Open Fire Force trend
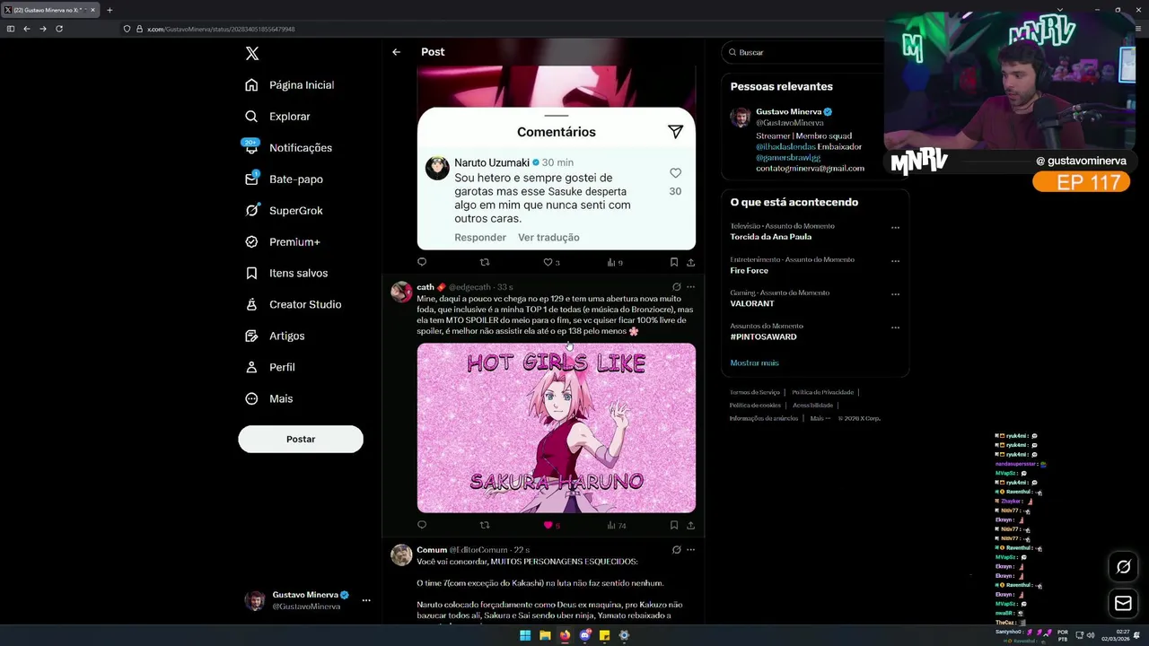1149x646 pixels. 749,271
